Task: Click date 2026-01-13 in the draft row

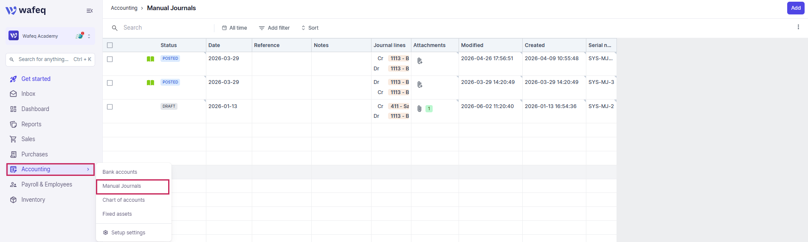Action: tap(223, 106)
